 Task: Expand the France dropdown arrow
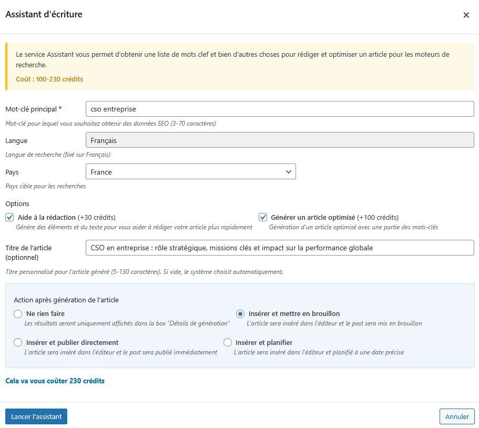tap(288, 171)
